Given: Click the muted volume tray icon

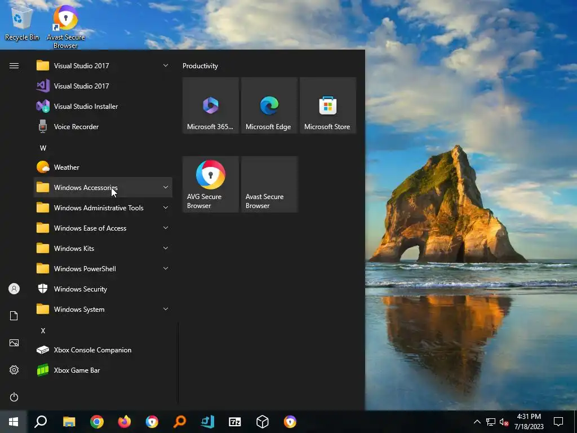Looking at the screenshot, I should click(x=504, y=422).
